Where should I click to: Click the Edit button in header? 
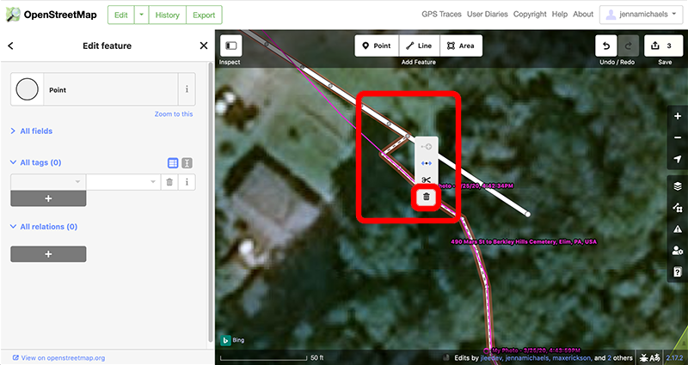click(x=120, y=15)
